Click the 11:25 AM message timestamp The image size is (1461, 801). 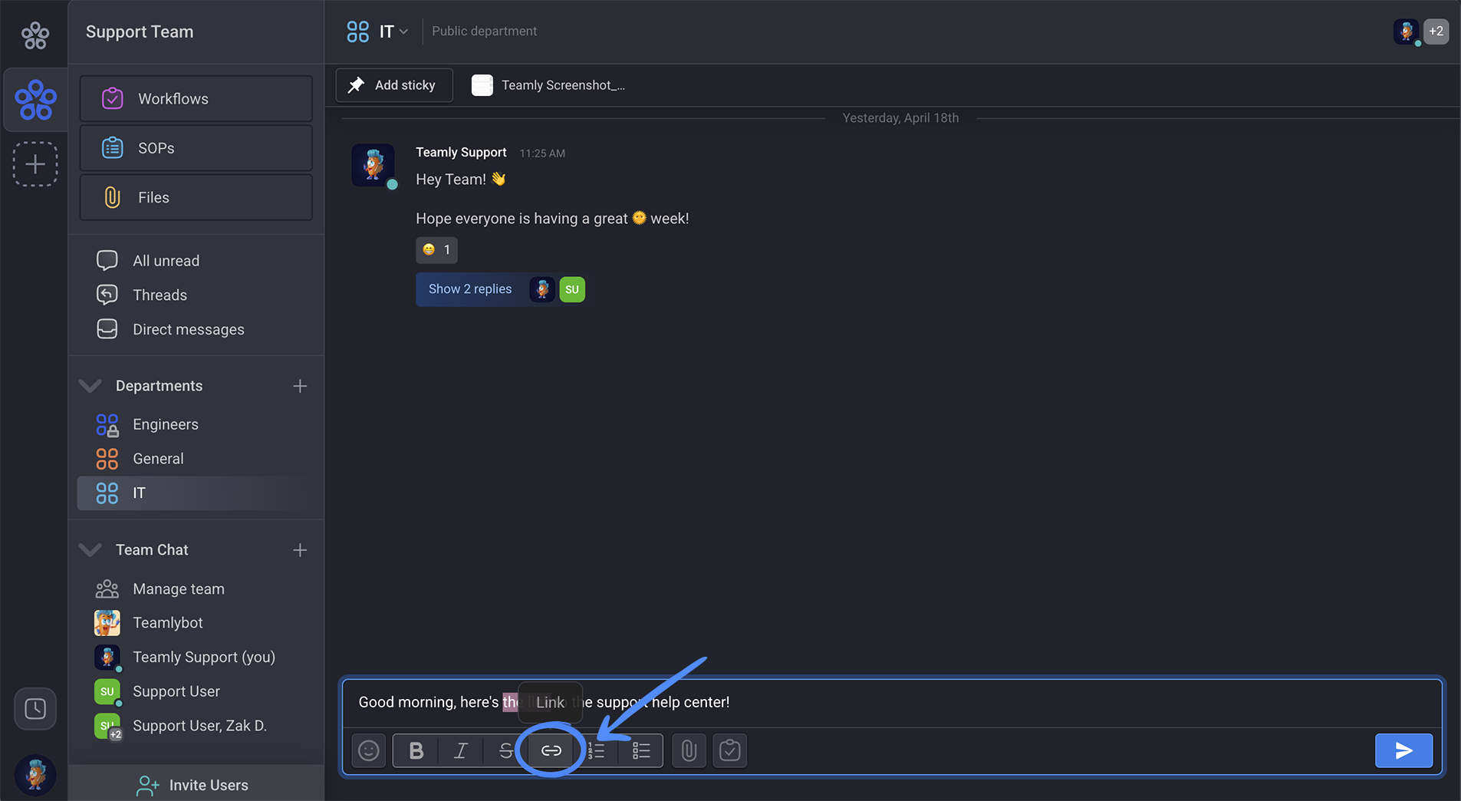coord(542,153)
